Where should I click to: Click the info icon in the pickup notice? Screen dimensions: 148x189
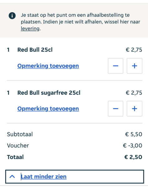tap(12, 16)
